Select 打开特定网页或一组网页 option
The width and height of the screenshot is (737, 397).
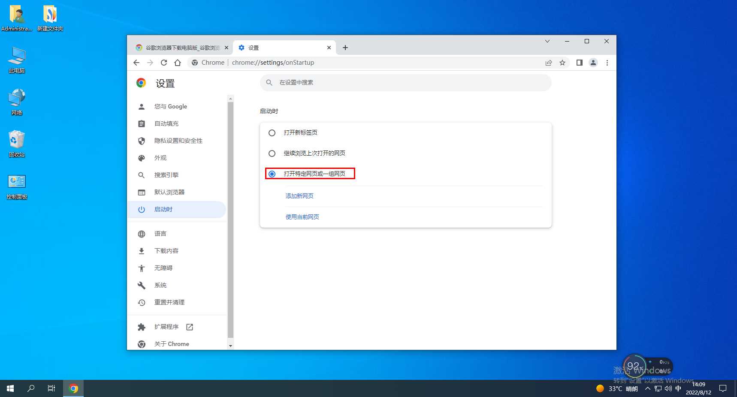(272, 174)
